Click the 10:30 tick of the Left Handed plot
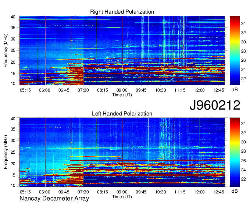Image resolution: width=250 pixels, height=203 pixels. 161,192
